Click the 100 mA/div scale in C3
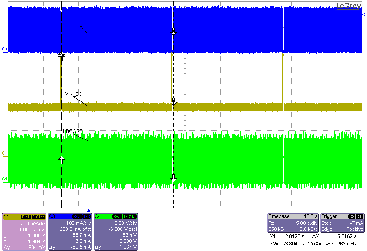Image resolution: width=367 pixels, height=251 pixels. coord(78,223)
